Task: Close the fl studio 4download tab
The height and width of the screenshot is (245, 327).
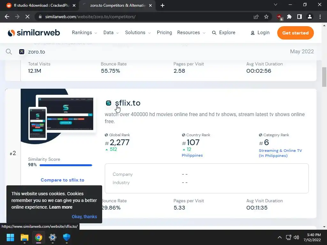Action: tap(74, 5)
